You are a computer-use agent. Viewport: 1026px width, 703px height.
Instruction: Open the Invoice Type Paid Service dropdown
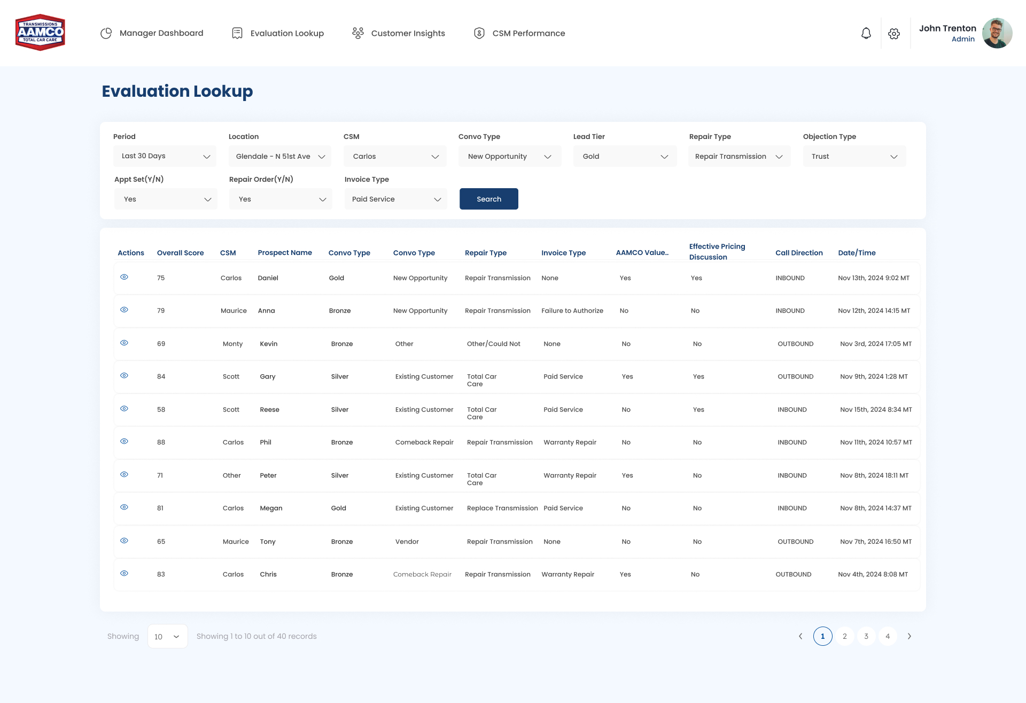(395, 199)
